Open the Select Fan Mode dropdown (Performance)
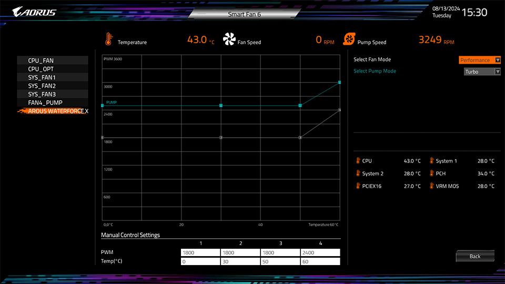Screen dimensions: 505x284 pos(480,60)
